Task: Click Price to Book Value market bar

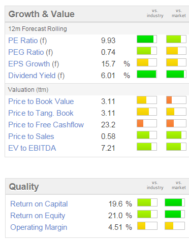Action: coord(176,100)
